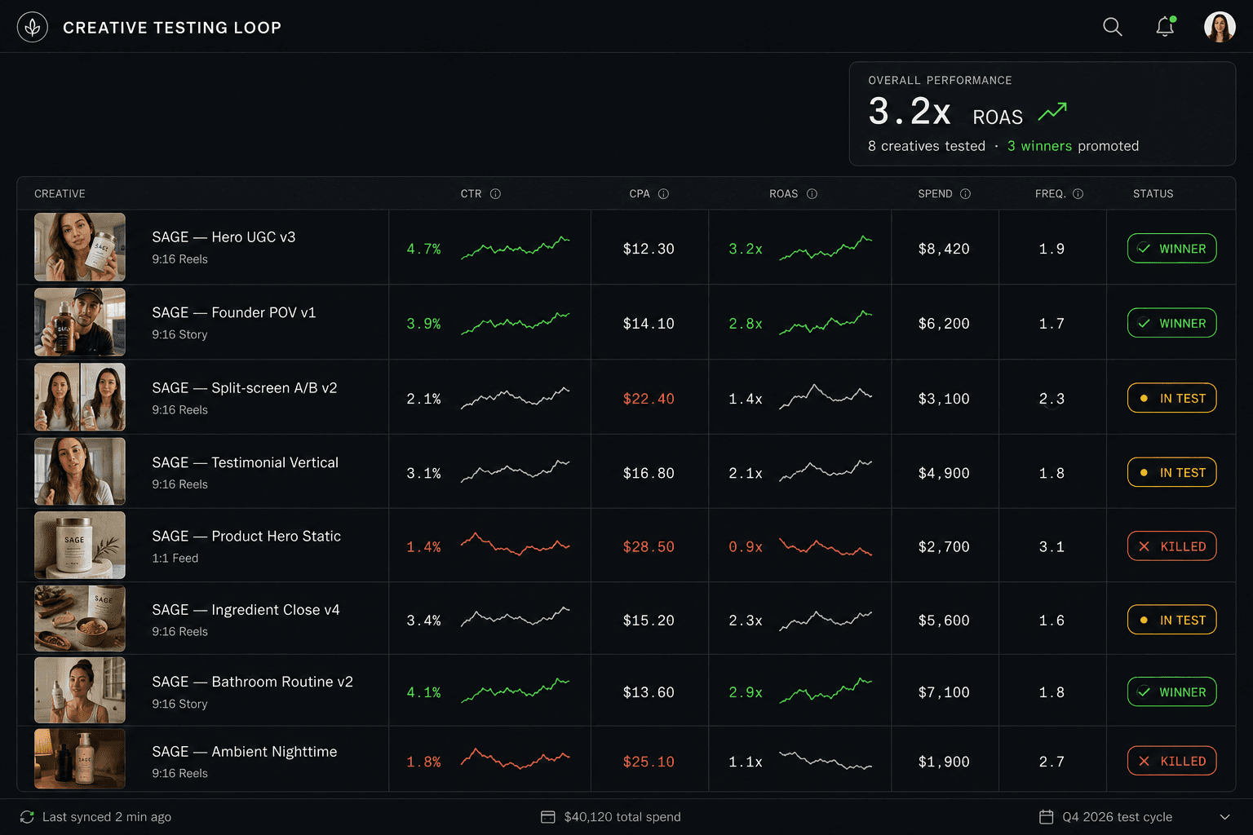Select "SAGE — Testimonial Vertical" title

[x=245, y=462]
